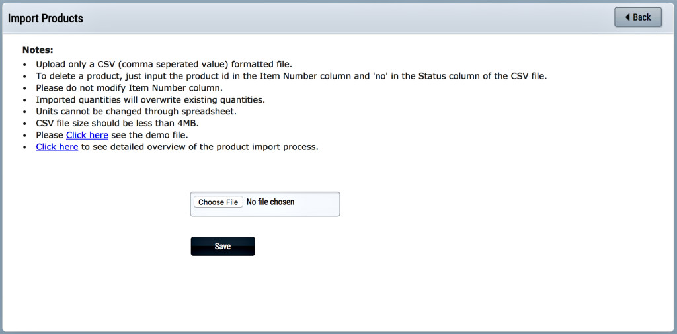Click the empty gray header bar area
Screen dimensions: 677x334
click(345, 18)
